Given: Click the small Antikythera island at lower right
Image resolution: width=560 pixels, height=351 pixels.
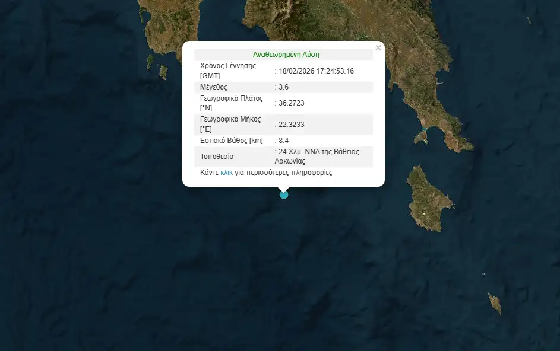Looking at the screenshot, I should (495, 303).
